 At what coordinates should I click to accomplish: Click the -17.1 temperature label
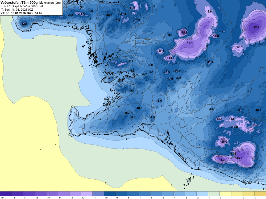(x=256, y=27)
